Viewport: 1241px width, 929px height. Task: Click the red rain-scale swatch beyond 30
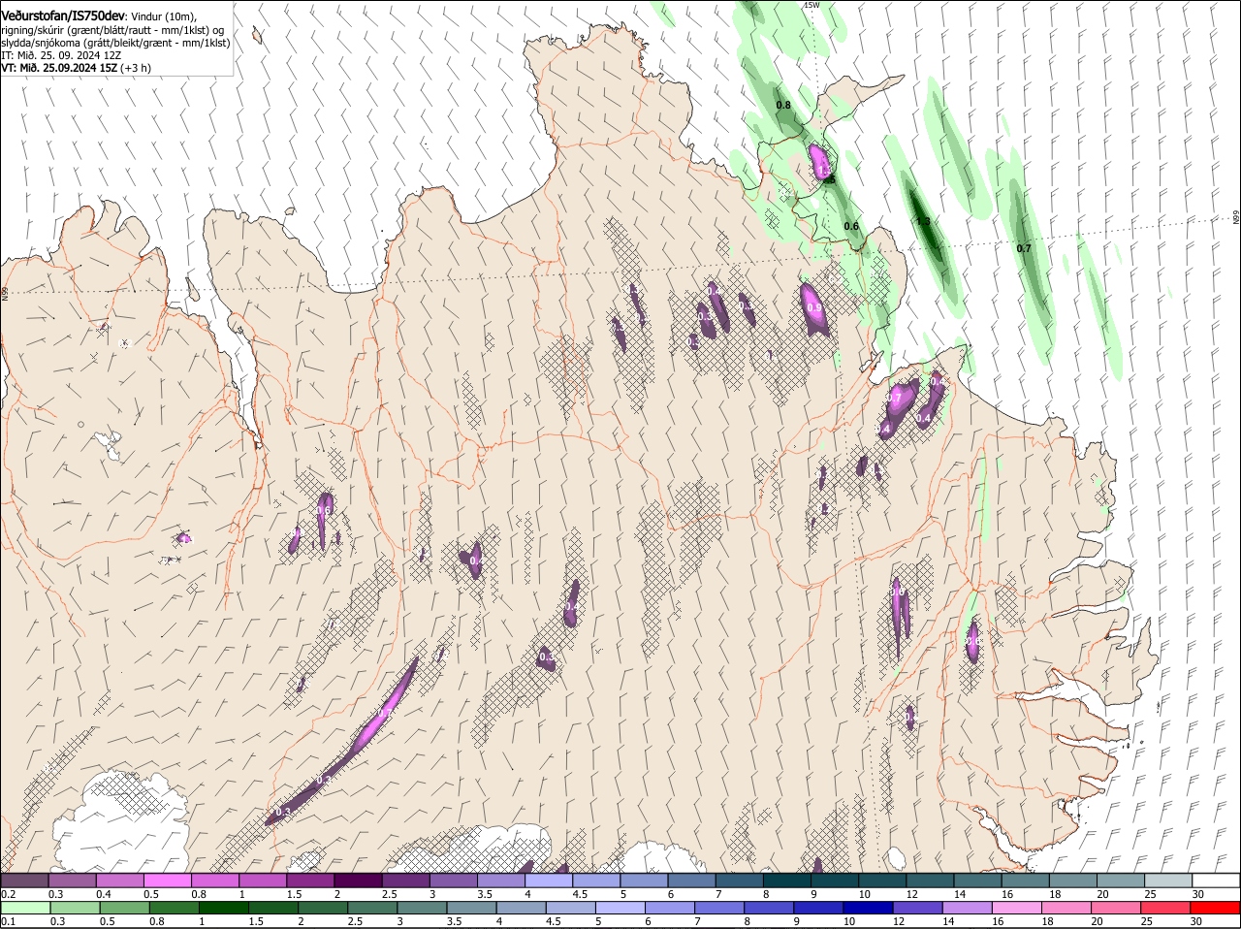click(1216, 908)
